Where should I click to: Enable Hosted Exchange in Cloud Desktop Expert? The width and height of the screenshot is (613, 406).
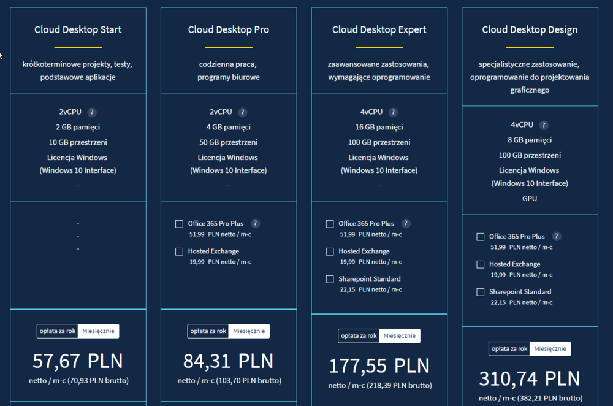(330, 251)
